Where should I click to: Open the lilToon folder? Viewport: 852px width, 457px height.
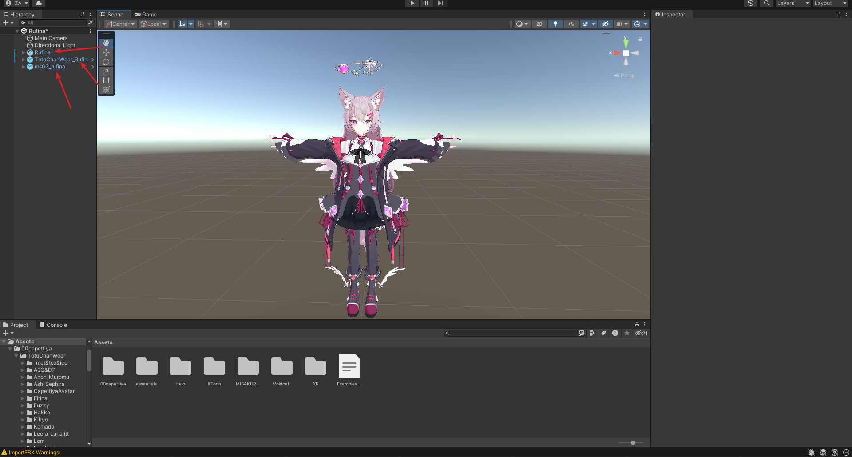214,367
